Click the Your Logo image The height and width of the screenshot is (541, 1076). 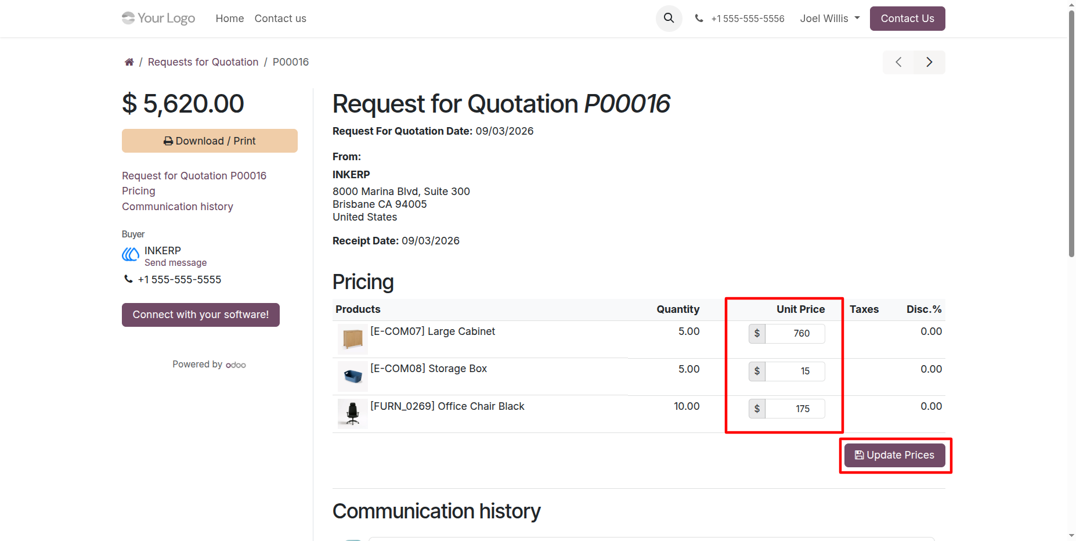[158, 19]
